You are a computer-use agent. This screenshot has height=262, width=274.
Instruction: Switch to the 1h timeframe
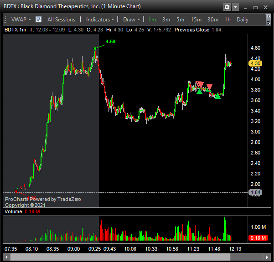click(227, 20)
